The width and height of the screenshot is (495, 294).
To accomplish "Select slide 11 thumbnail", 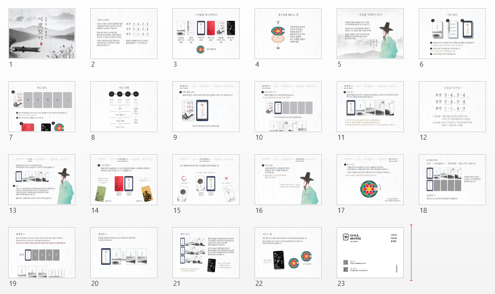I will click(370, 107).
